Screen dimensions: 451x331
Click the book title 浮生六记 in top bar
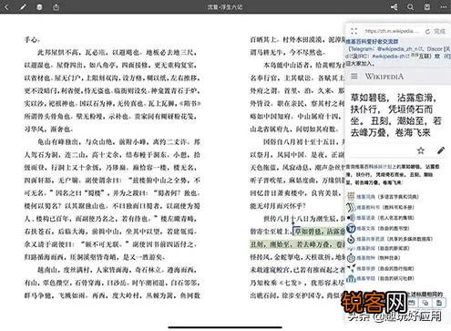click(231, 6)
